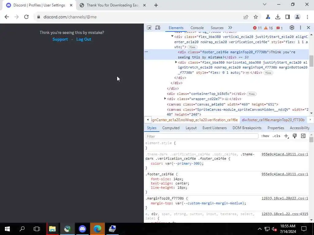Click the styles Filter input field
Viewport: 314px width, 235px height.
pos(202,136)
